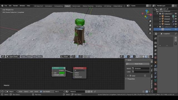Open the Slot 1 material slot dropdown
This screenshot has height=100, width=178.
point(59,91)
